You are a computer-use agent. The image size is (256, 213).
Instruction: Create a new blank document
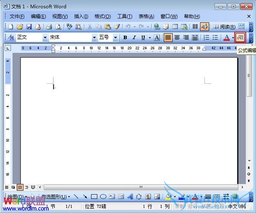pyautogui.click(x=11, y=27)
